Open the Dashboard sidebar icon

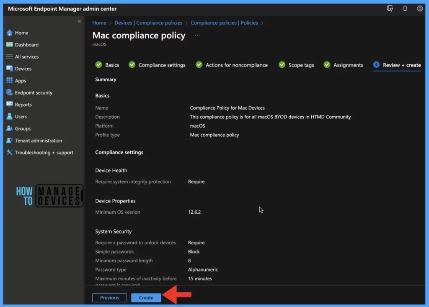(10, 45)
